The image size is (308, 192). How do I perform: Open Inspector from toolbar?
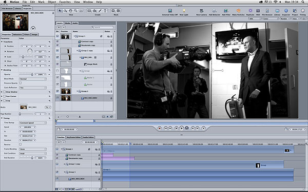click(x=286, y=11)
